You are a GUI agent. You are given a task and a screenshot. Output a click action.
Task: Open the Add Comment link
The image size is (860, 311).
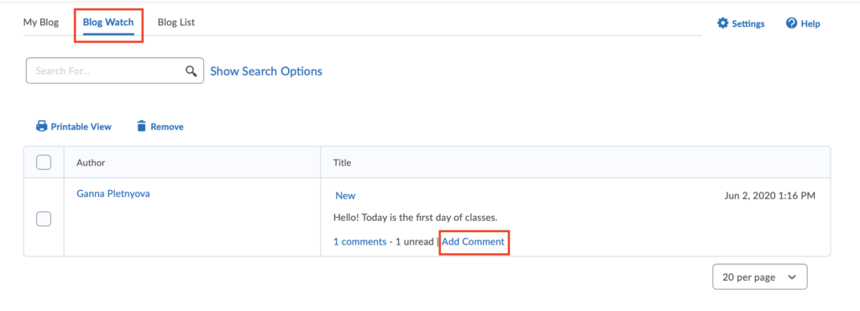pyautogui.click(x=474, y=241)
